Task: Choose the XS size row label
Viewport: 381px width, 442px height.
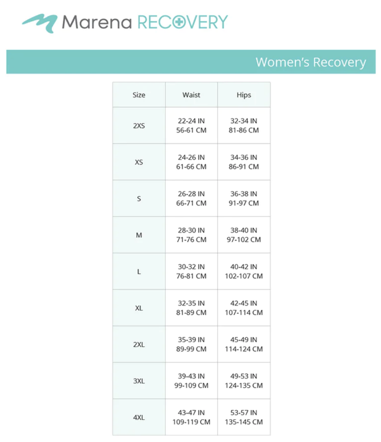Action: point(139,162)
